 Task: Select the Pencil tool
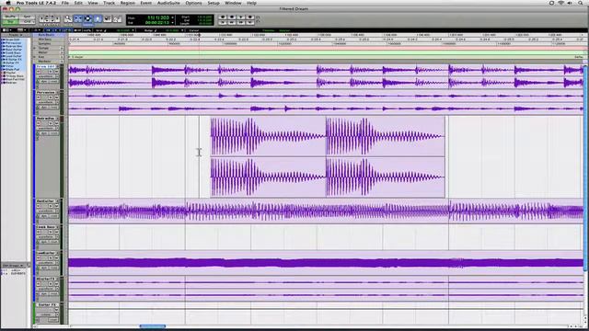(x=117, y=18)
